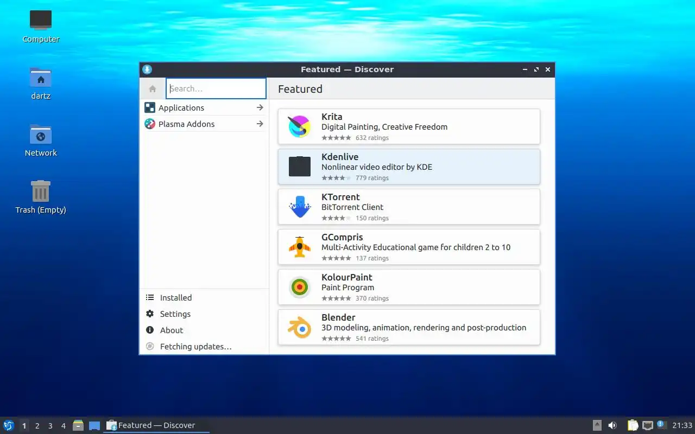695x434 pixels.
Task: Click the Blender app icon
Action: tap(299, 327)
